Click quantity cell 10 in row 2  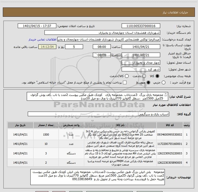(46, 144)
